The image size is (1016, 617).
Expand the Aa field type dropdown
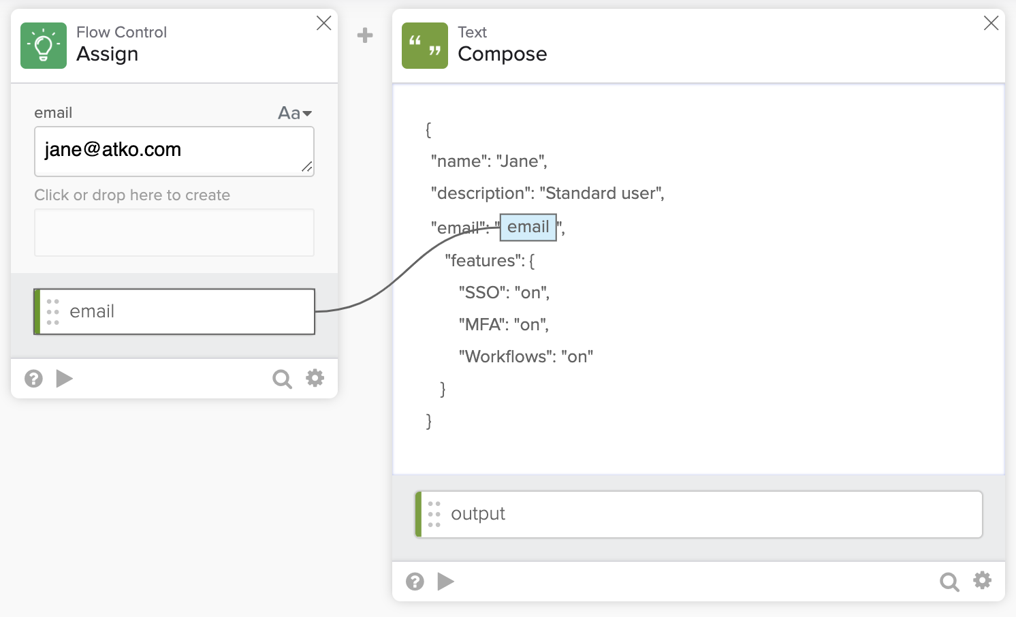[x=295, y=113]
